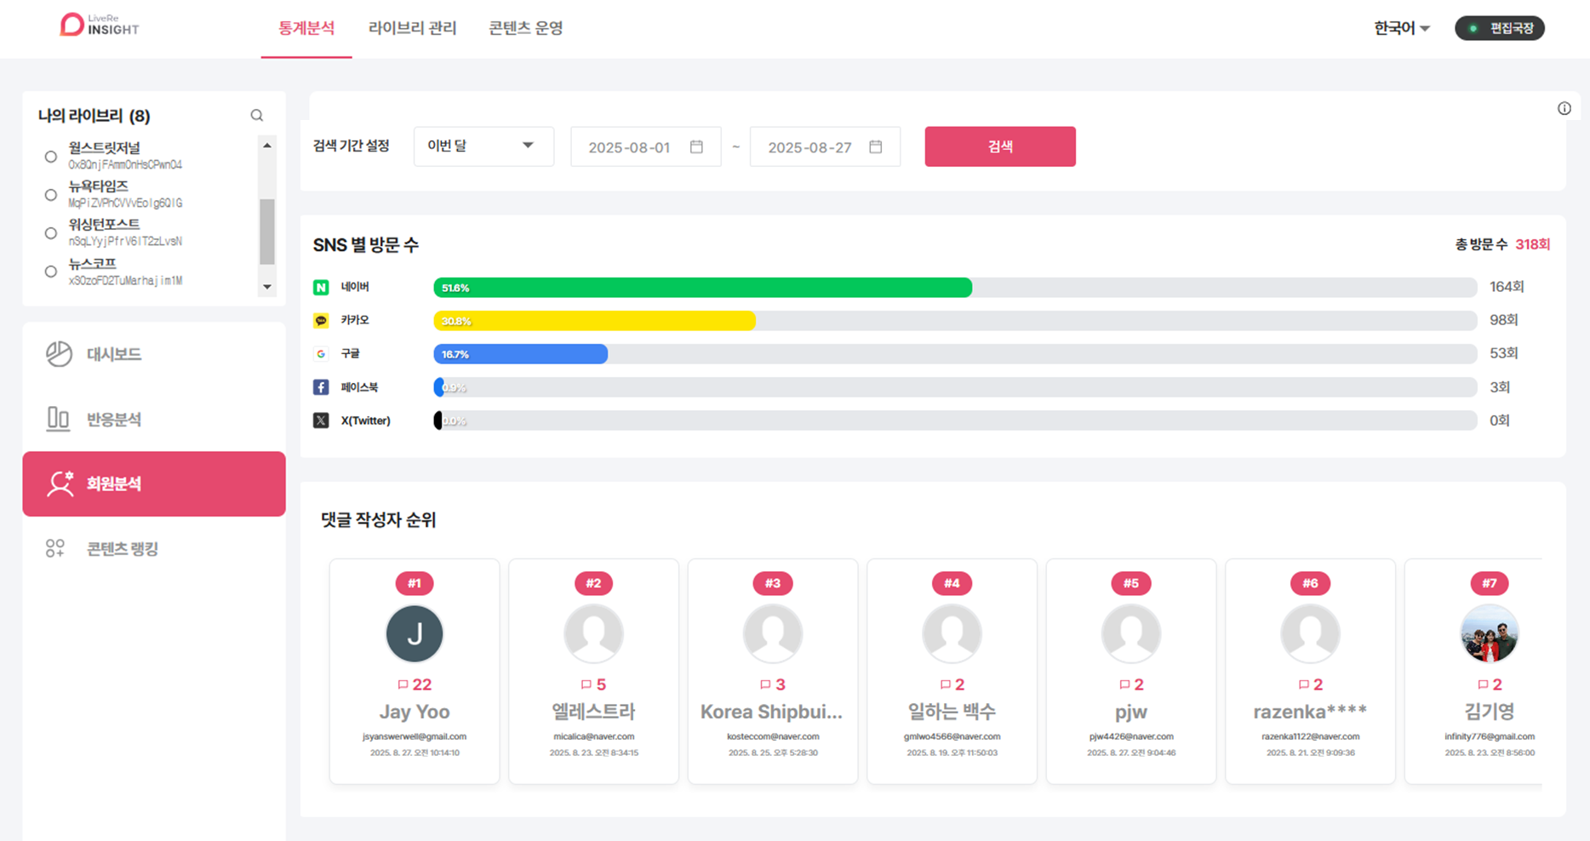Screen dimensions: 1590x841
Task: Click razenka****'s default avatar
Action: 1310,633
